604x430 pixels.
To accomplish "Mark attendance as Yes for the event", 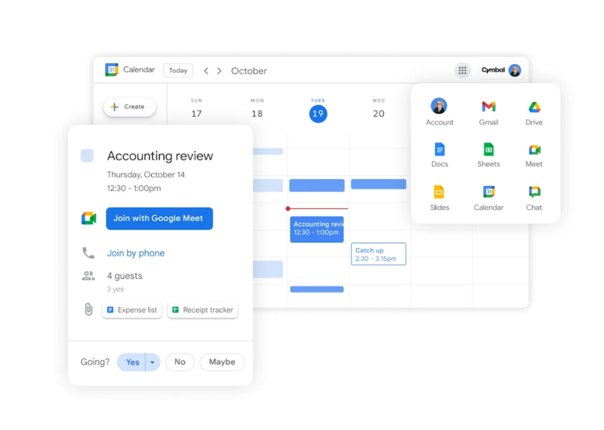I will point(132,362).
